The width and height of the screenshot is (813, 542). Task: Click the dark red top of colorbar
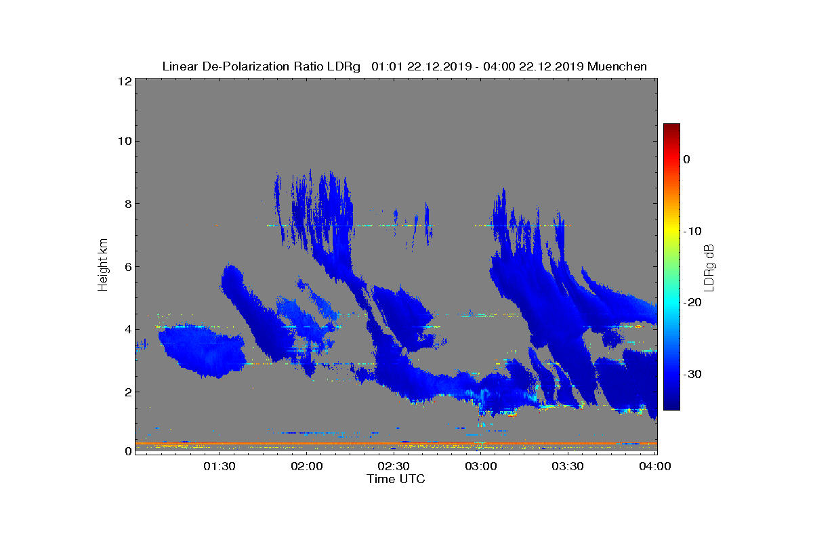671,127
